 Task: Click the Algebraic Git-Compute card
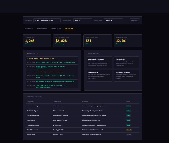click(100, 62)
